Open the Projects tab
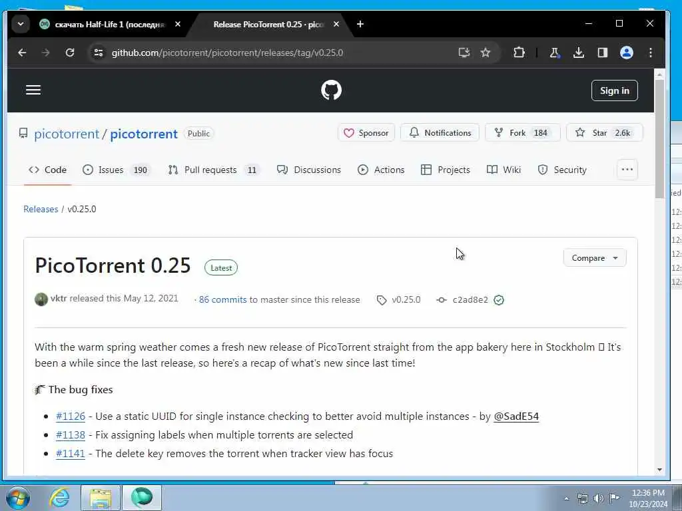Screen dimensions: 682x511 click(446, 170)
